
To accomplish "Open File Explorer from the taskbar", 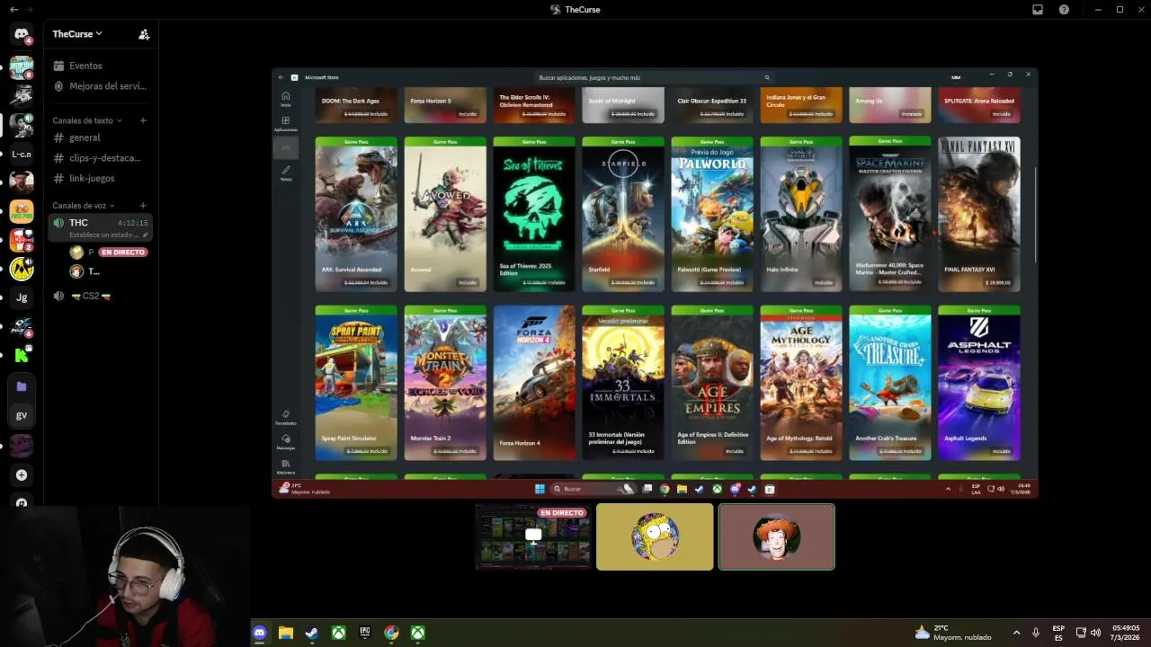I will click(x=286, y=633).
